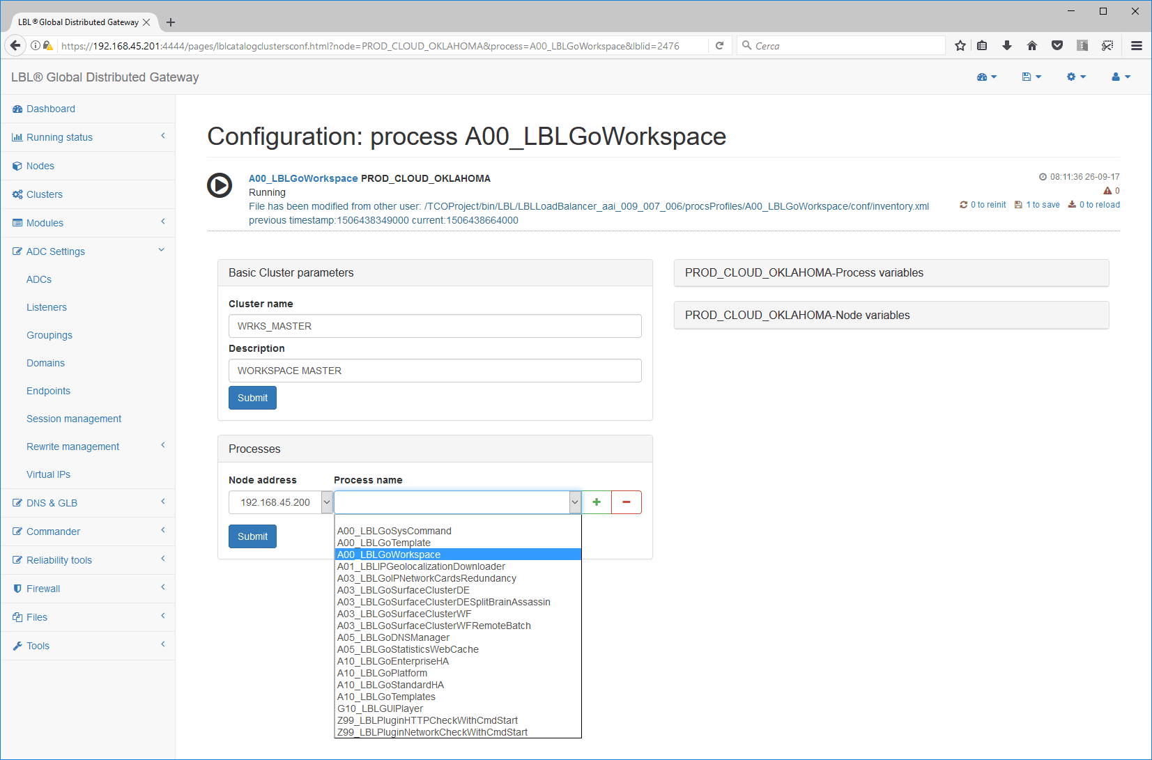Click the Description input field

point(435,371)
